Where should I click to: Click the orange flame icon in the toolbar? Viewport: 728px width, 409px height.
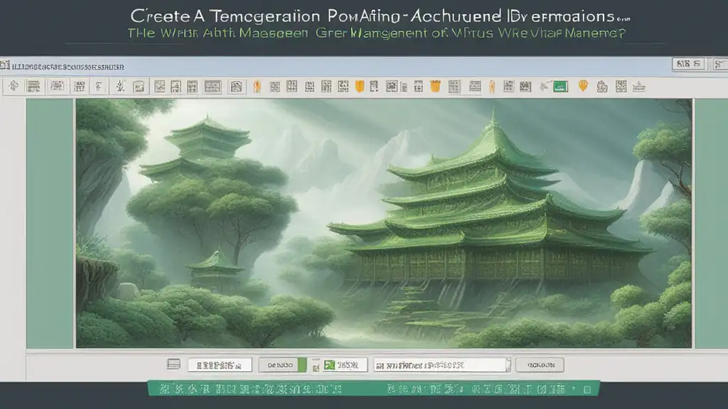257,86
